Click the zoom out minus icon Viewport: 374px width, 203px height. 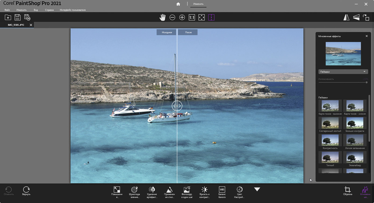pyautogui.click(x=172, y=17)
